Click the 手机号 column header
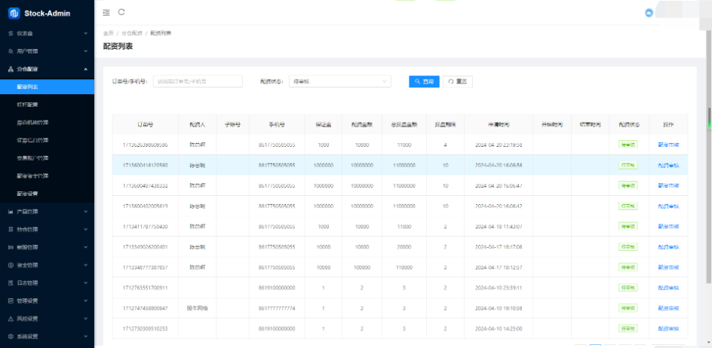 [x=277, y=124]
